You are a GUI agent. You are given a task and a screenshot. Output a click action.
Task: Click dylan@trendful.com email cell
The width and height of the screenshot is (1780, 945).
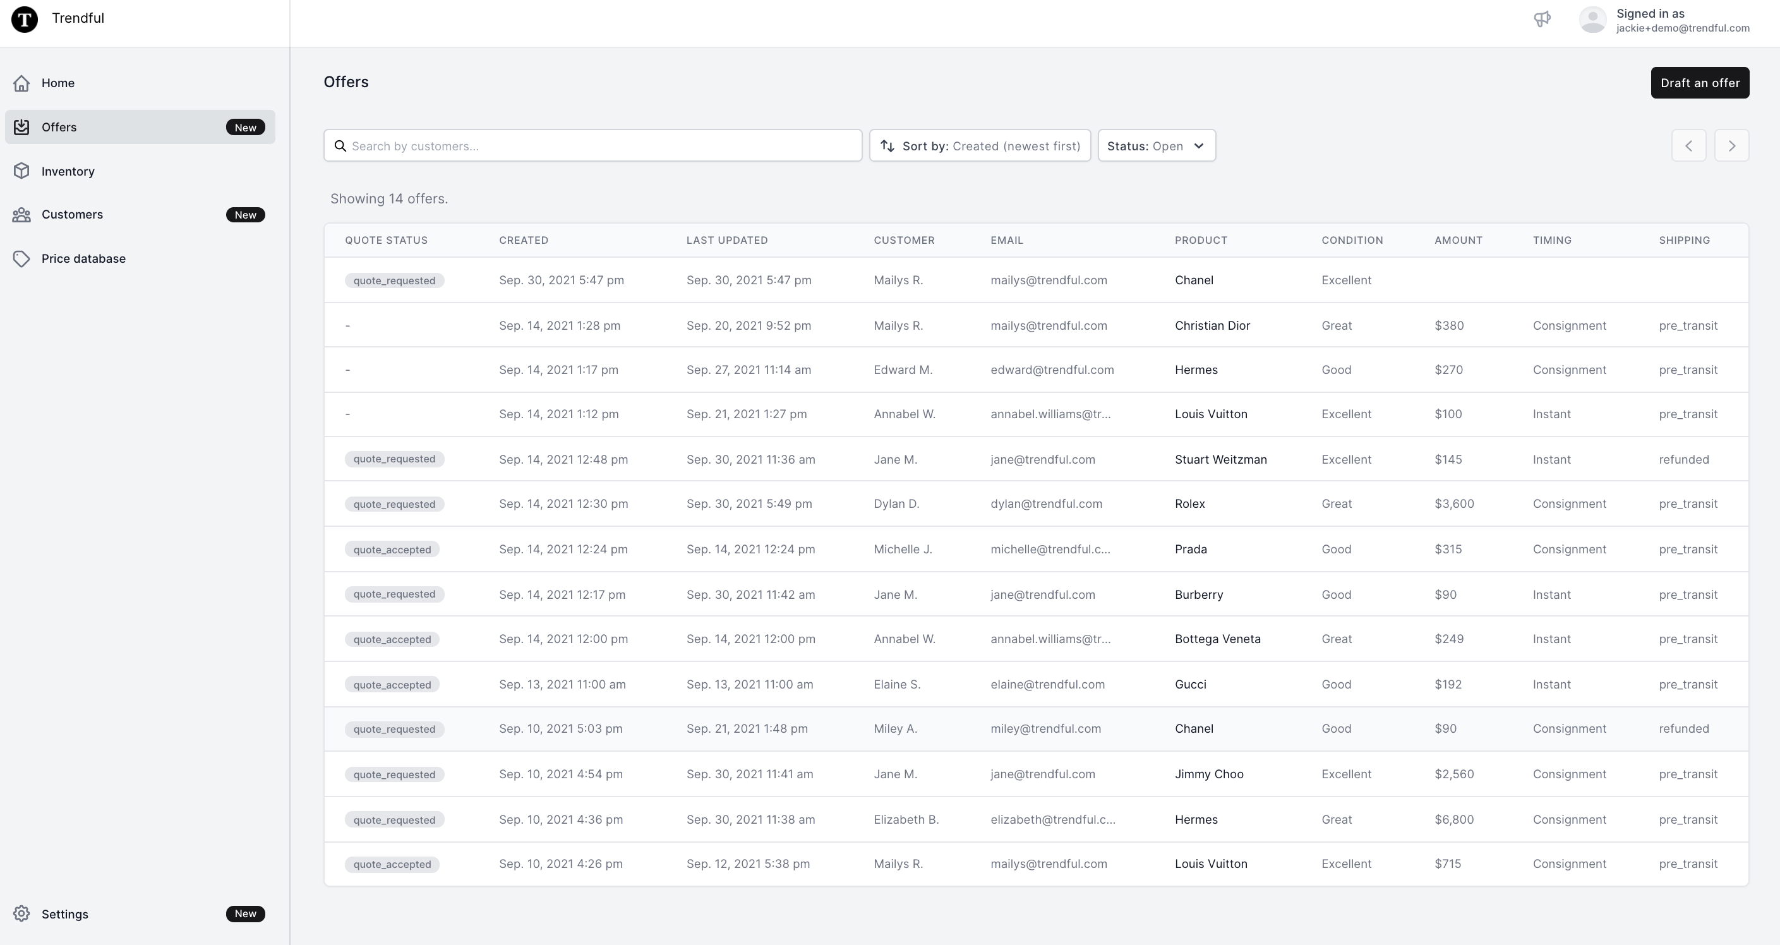click(x=1046, y=503)
